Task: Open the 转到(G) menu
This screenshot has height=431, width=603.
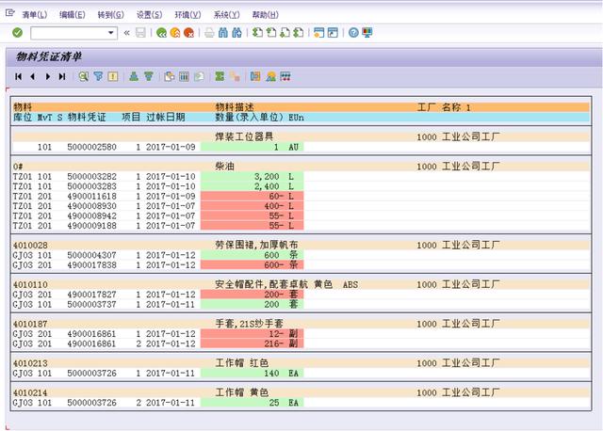Action: (x=111, y=15)
